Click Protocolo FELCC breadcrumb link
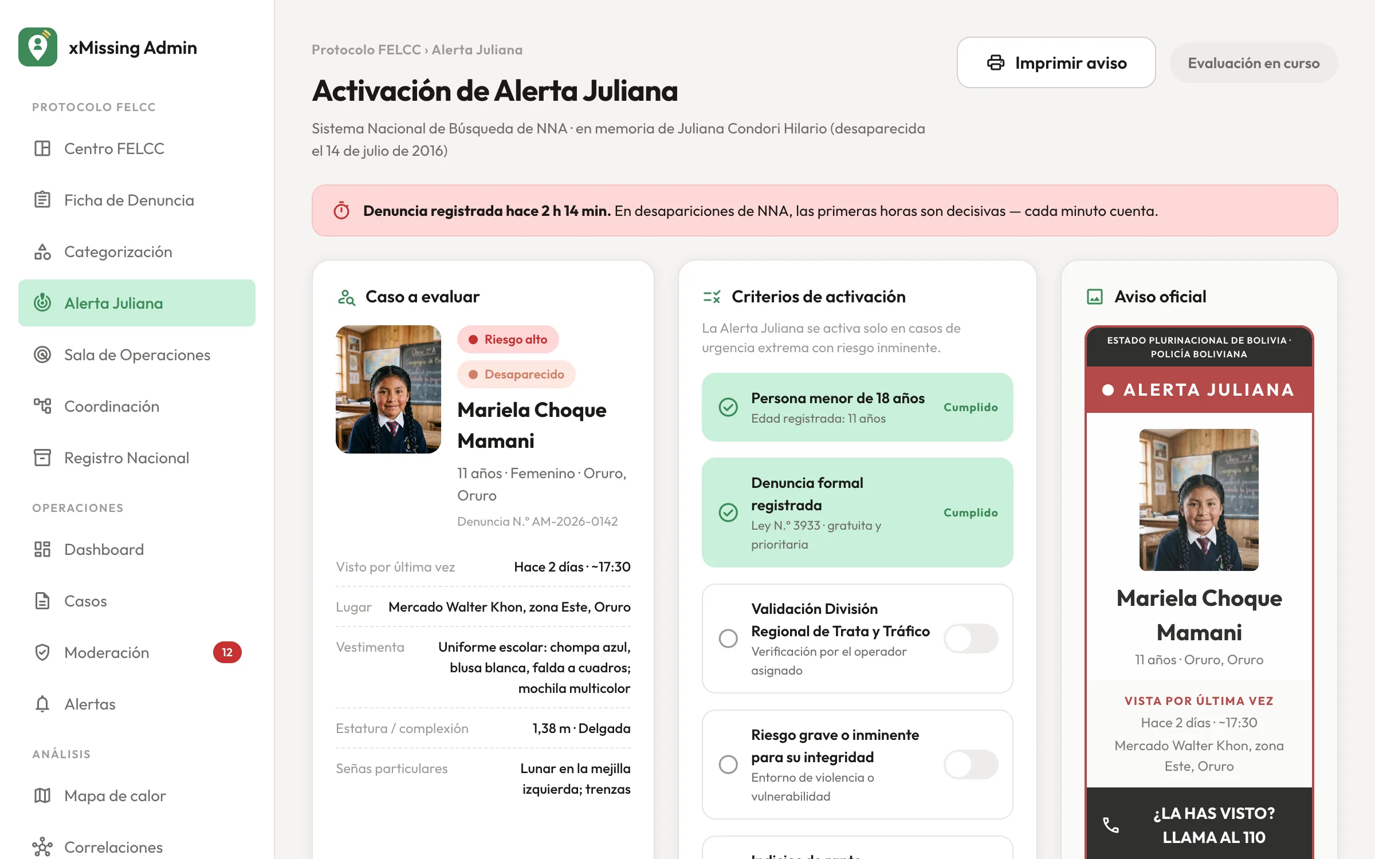 tap(366, 50)
